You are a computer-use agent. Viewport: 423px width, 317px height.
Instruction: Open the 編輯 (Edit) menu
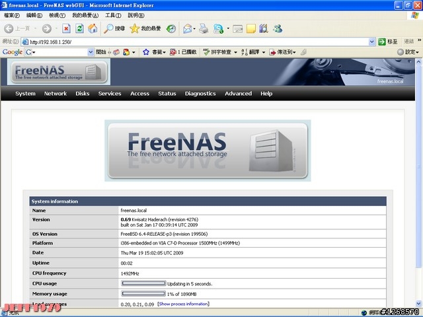pos(34,15)
